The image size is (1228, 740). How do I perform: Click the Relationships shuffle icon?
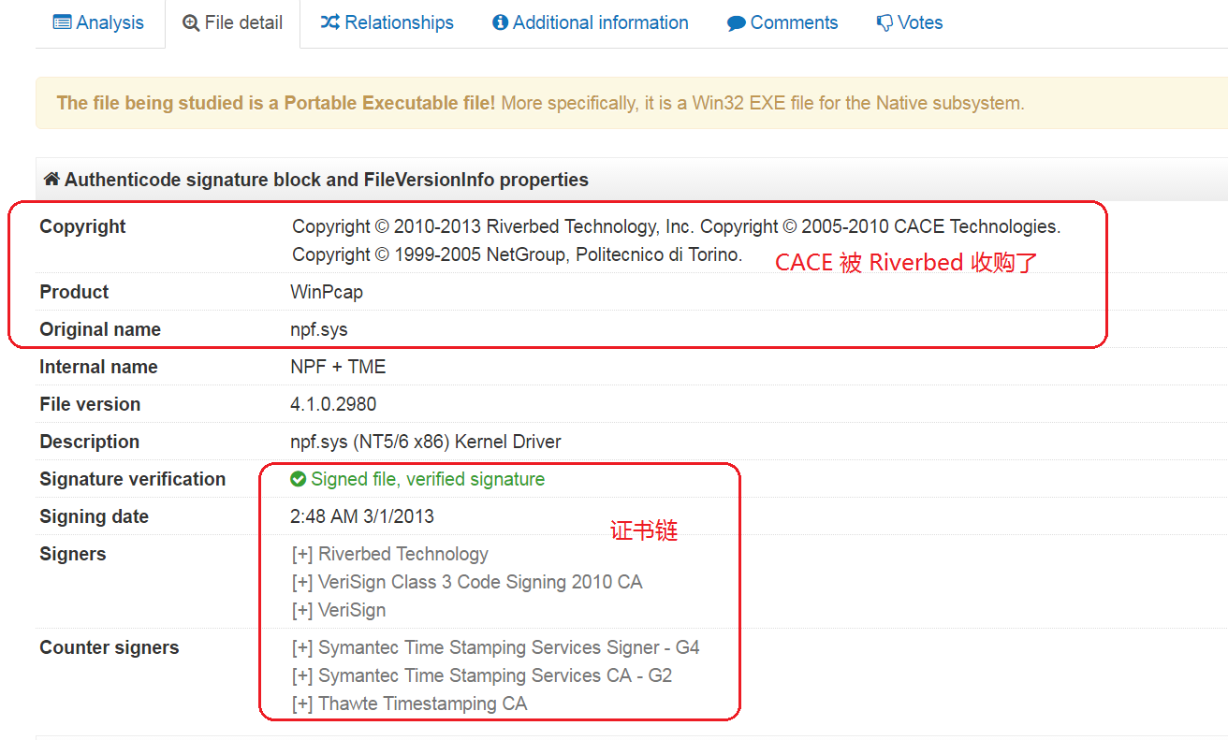[329, 22]
